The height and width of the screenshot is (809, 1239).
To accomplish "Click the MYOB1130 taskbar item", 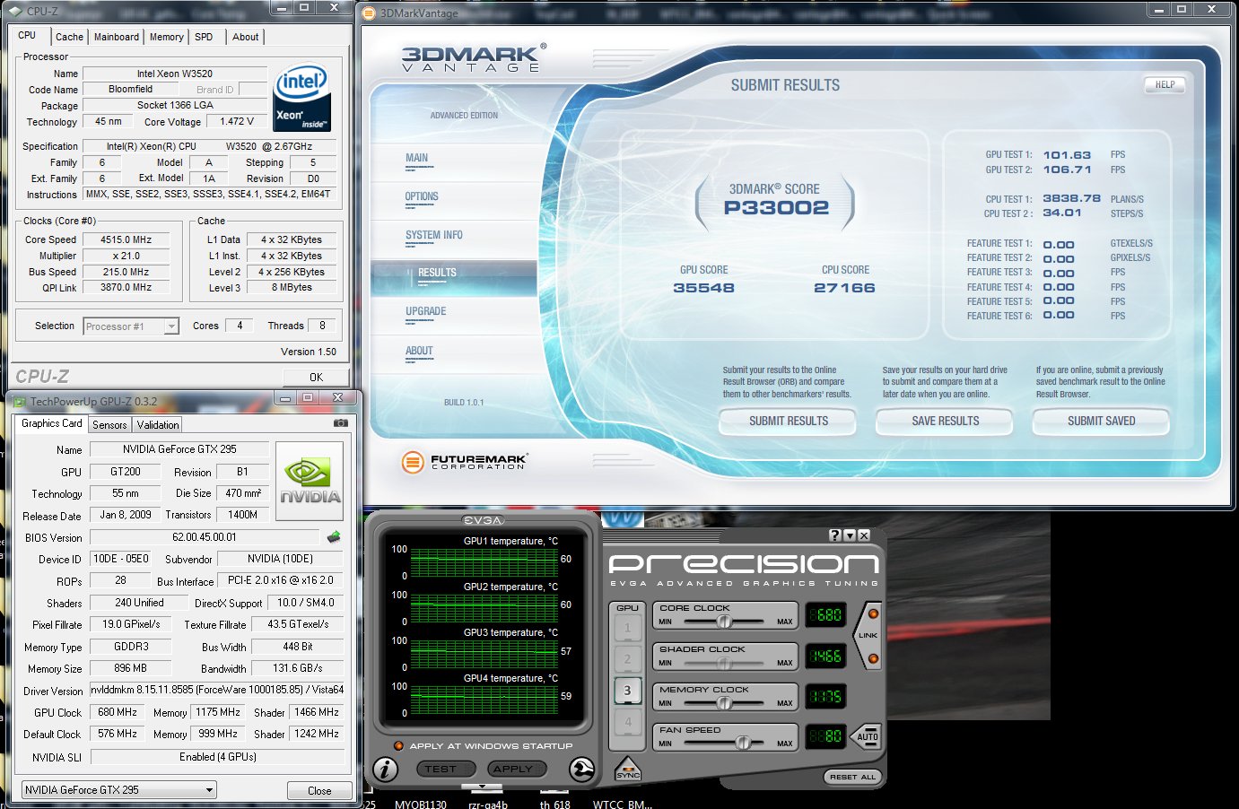I will pyautogui.click(x=421, y=804).
